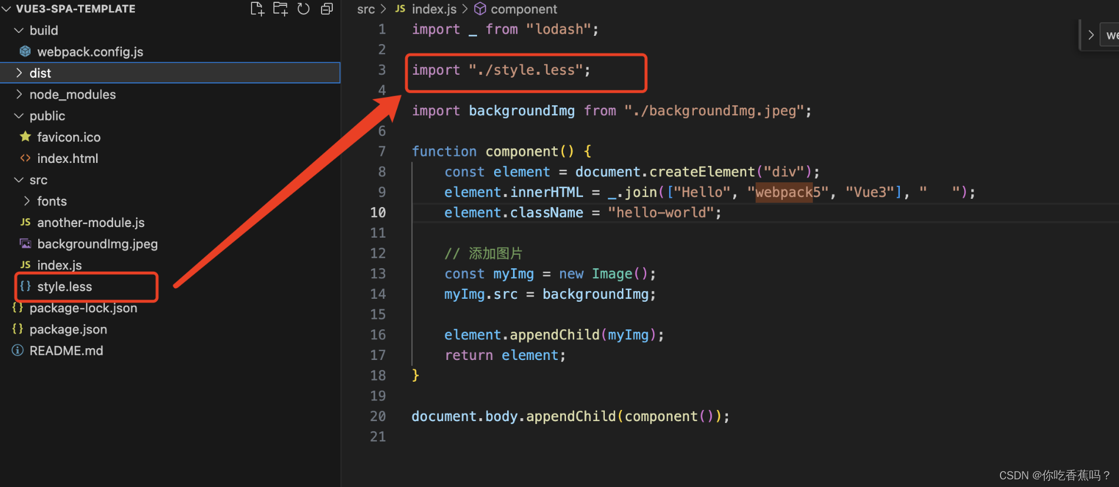Click the JS icon beside another-module.js
Viewport: 1119px width, 487px height.
pyautogui.click(x=25, y=222)
